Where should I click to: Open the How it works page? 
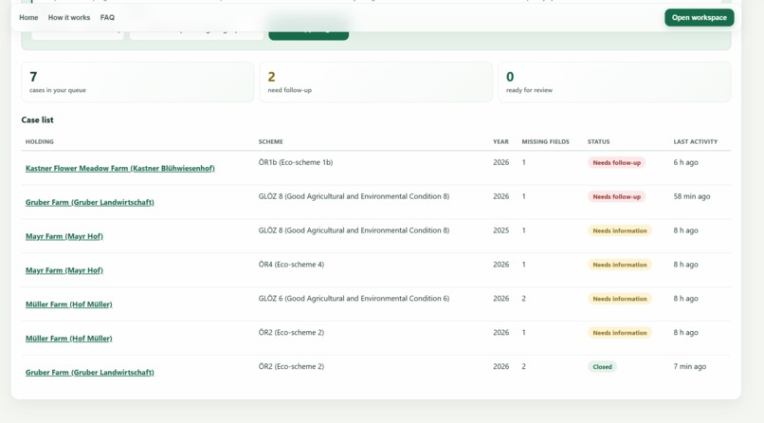[x=68, y=17]
